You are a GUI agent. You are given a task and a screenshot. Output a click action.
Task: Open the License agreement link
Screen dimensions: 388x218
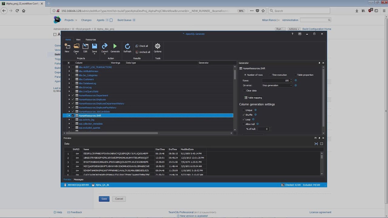pos(320,212)
